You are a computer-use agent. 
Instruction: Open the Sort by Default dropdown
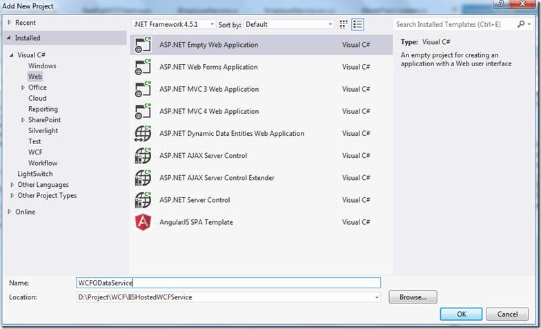pyautogui.click(x=288, y=25)
